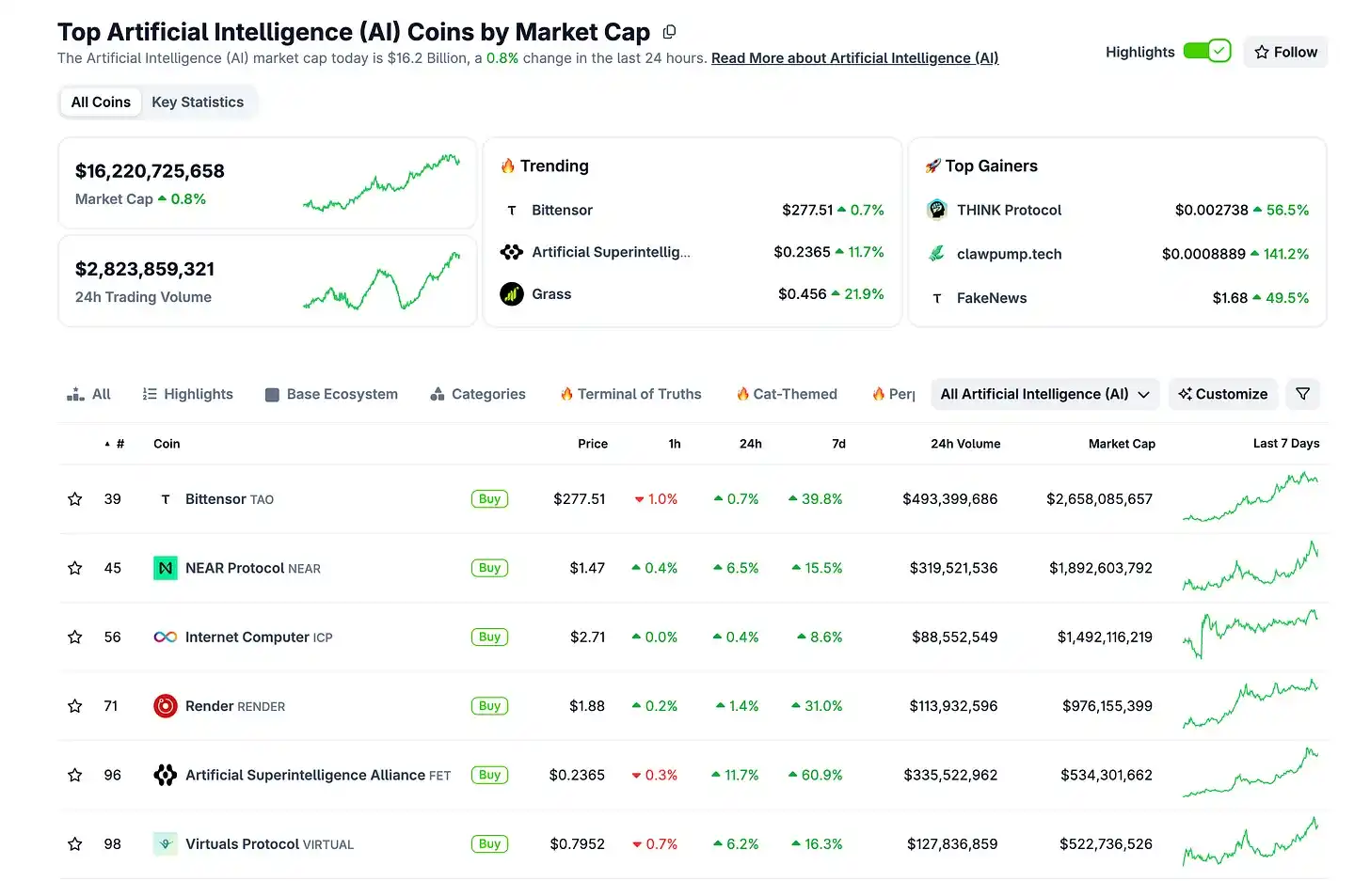Turn off the Highlights toggle switch
The width and height of the screenshot is (1370, 881).
pyautogui.click(x=1207, y=52)
